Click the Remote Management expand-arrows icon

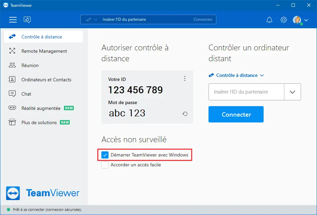tap(12, 51)
